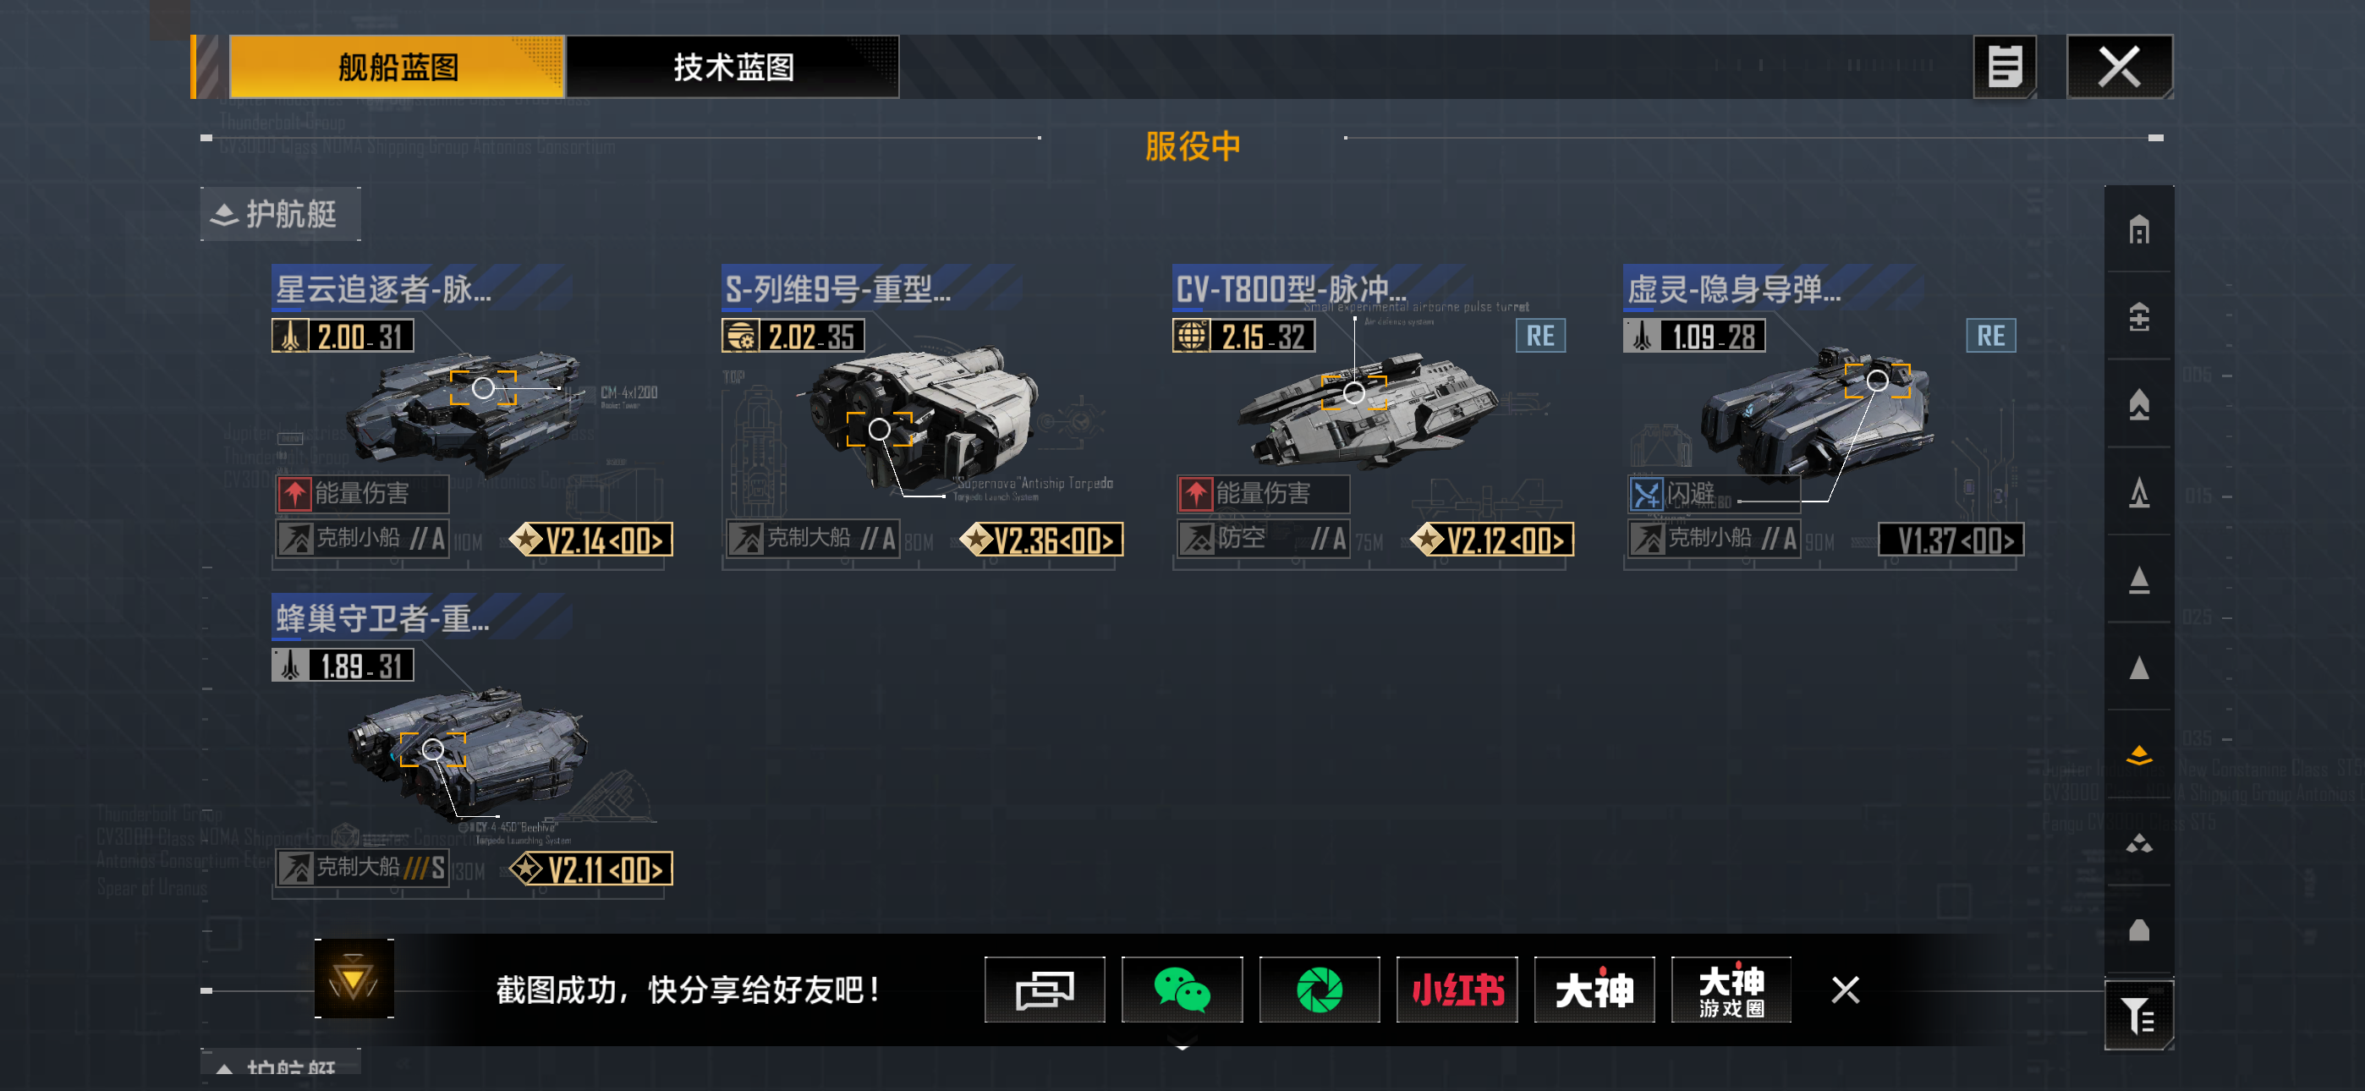This screenshot has width=2365, height=1091.
Task: Click V2.36<00> version button on S-列维9号
Action: [1042, 540]
